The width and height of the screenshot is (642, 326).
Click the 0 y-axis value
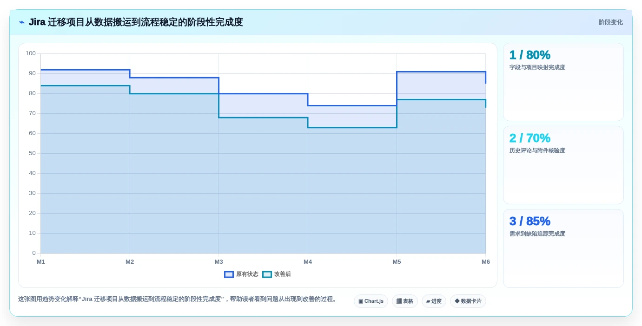pos(34,253)
